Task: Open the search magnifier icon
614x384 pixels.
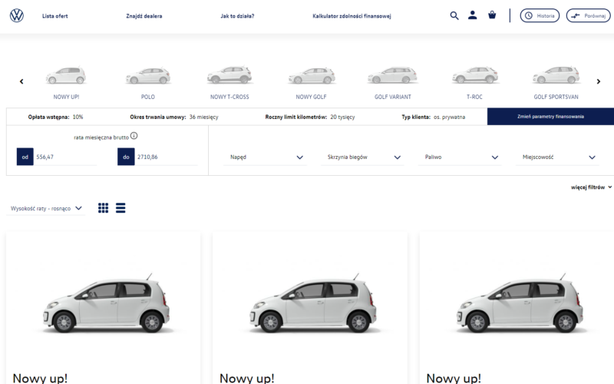Action: point(454,15)
